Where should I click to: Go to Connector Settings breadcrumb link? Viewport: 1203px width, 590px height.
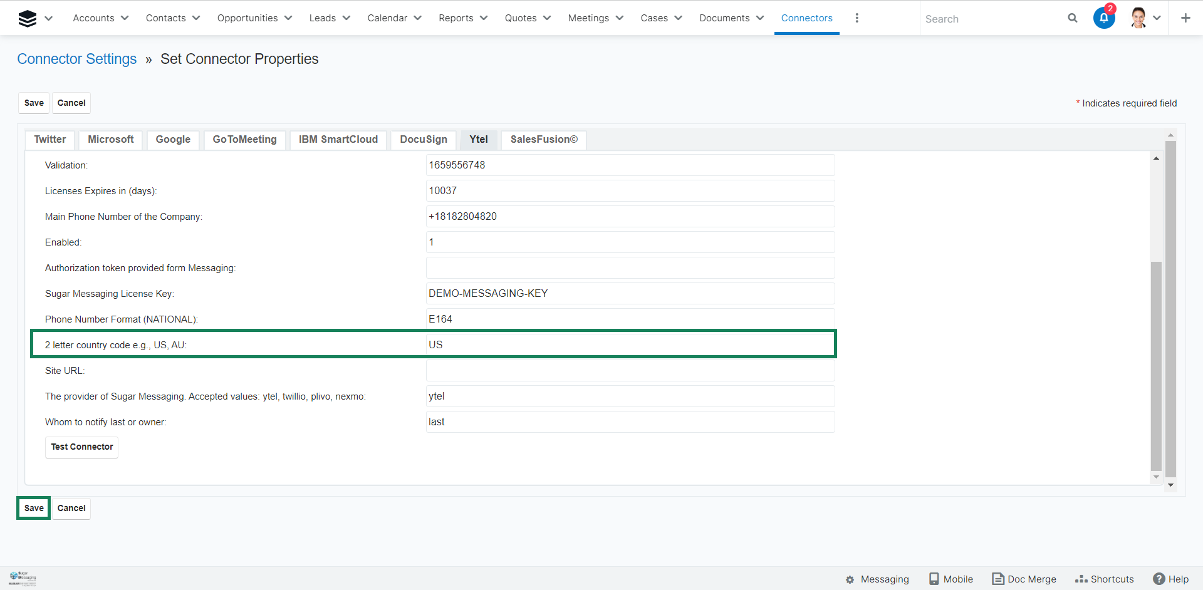pyautogui.click(x=76, y=59)
